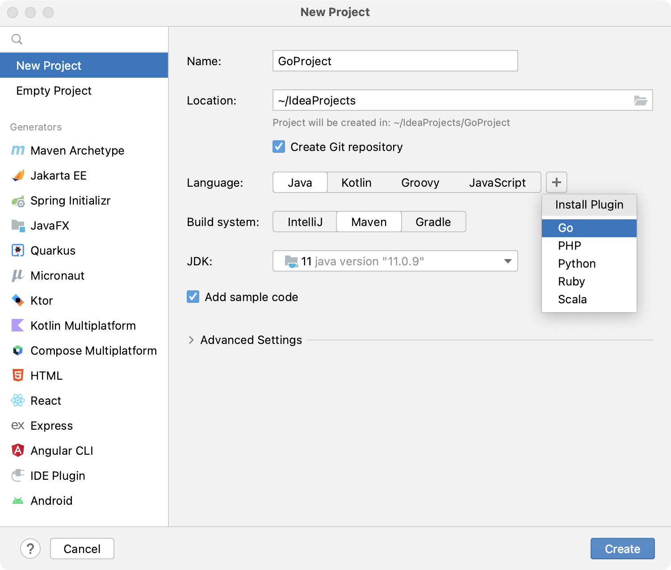671x570 pixels.
Task: Click the plus button for more languages
Action: click(556, 182)
